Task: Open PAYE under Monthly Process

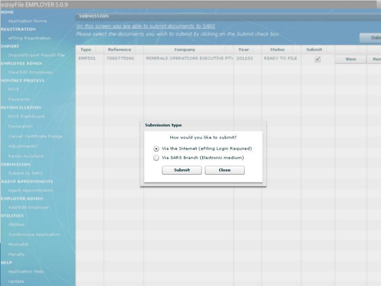Action: [14, 89]
